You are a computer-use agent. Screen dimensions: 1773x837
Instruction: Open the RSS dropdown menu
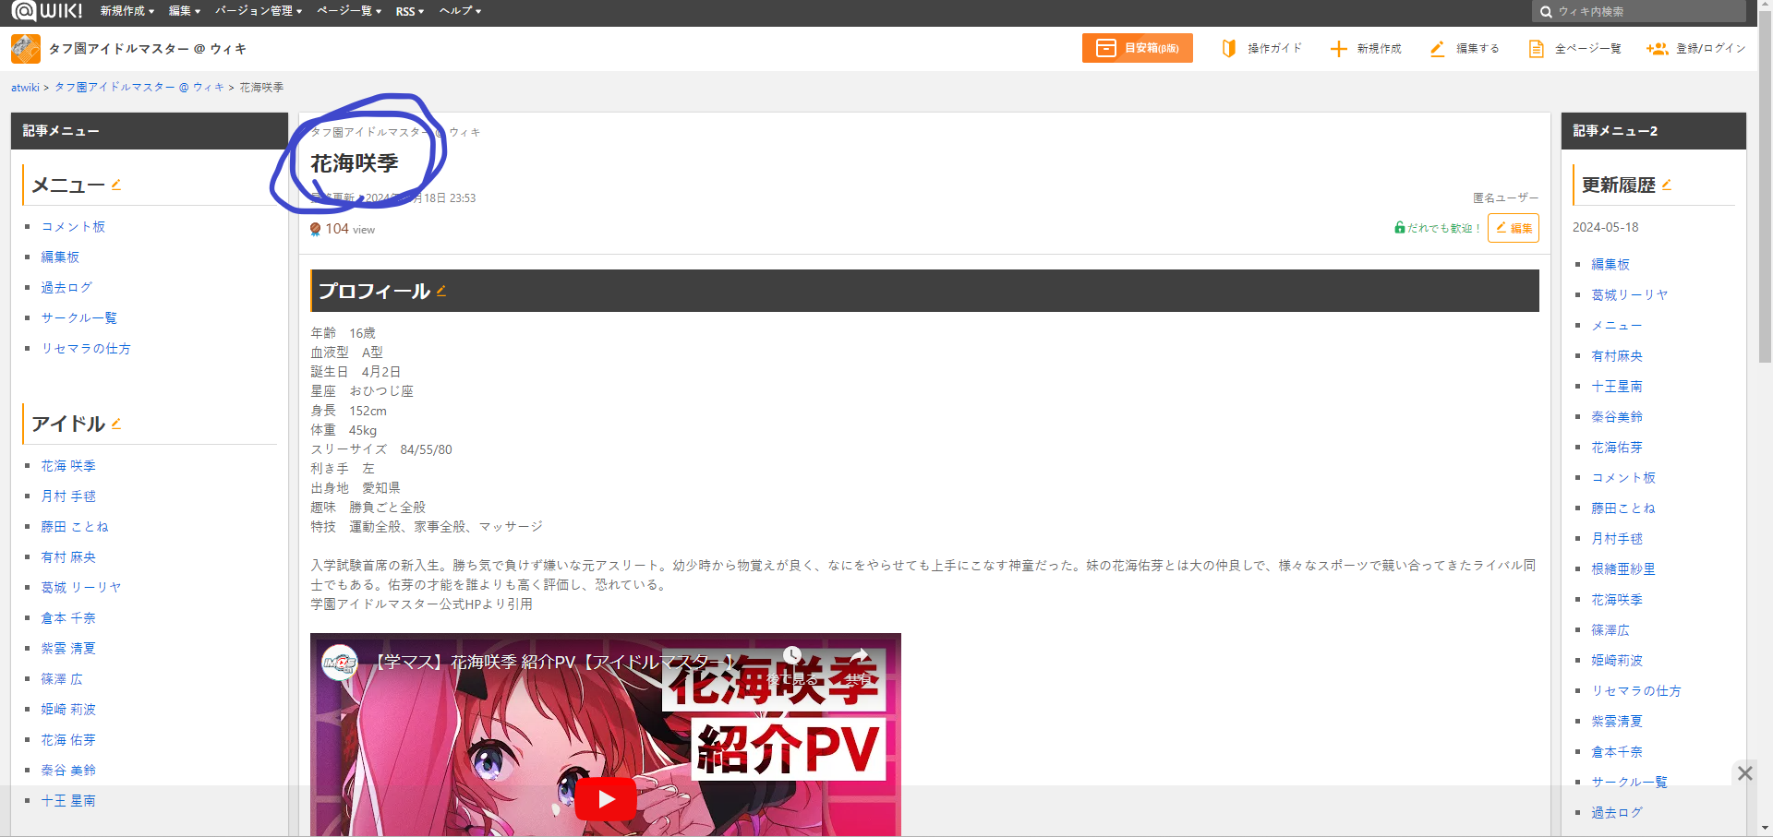click(x=410, y=11)
